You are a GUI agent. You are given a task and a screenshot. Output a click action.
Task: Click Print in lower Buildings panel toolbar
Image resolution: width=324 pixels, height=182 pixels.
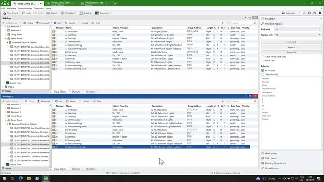tap(97, 101)
